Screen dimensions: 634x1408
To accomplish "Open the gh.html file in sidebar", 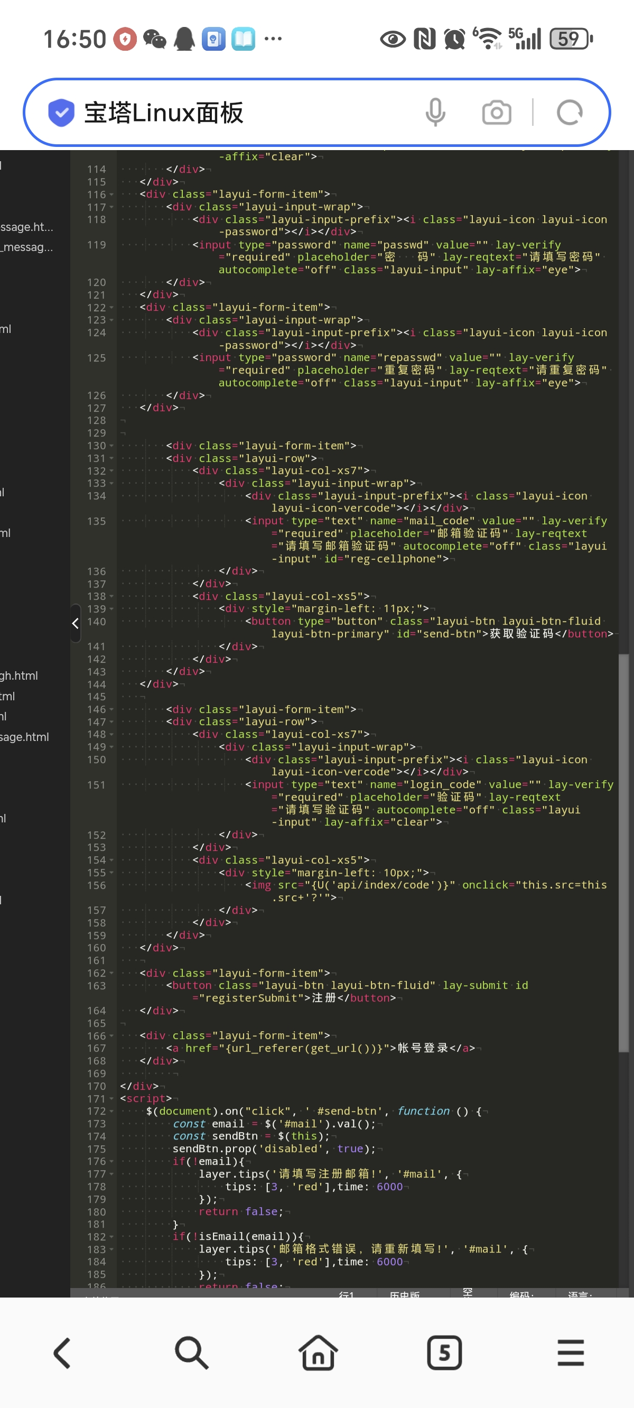I will (19, 675).
